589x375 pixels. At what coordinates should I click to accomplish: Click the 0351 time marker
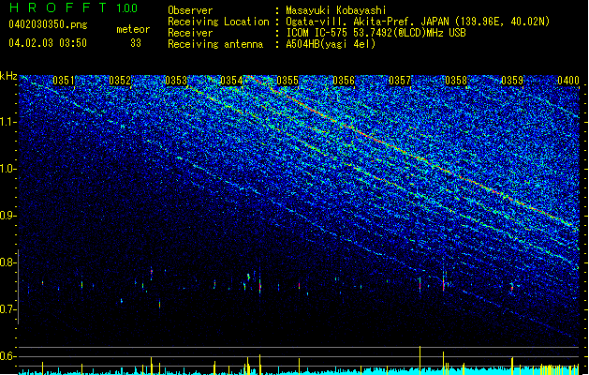tap(64, 81)
